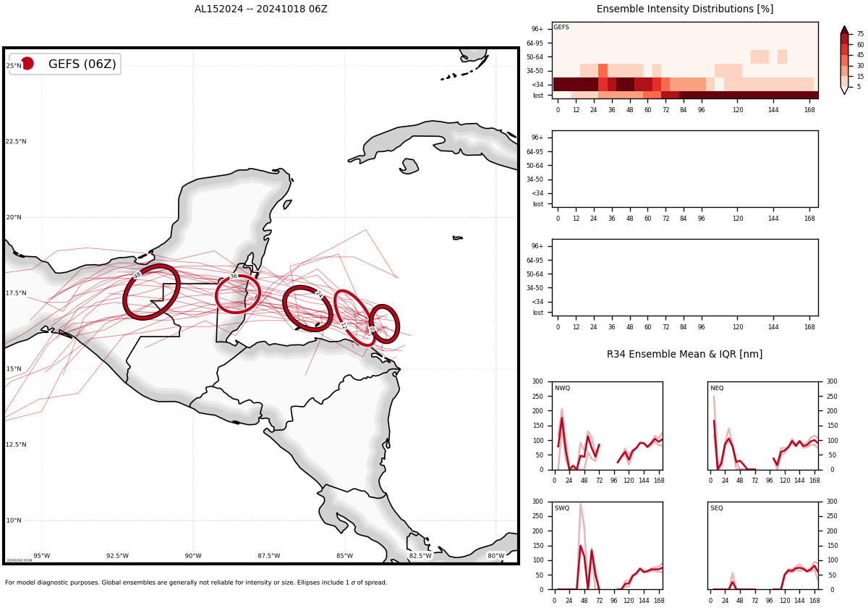
Task: Click the 20°N latitude label
Action: pyautogui.click(x=14, y=217)
